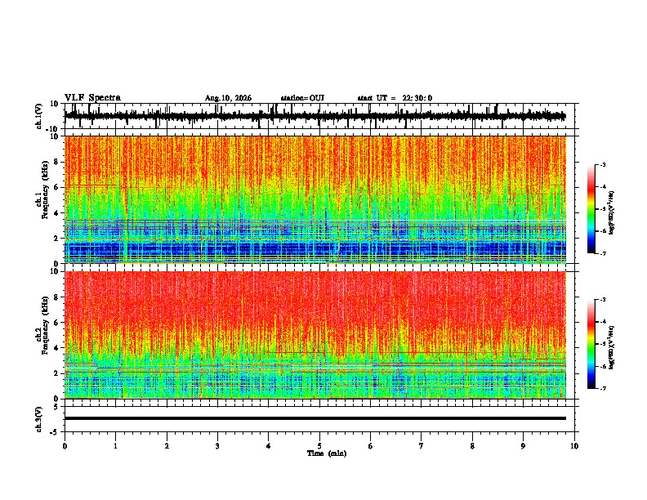Click the 6 kHz tick on ch.1 frequency axis

(57, 188)
